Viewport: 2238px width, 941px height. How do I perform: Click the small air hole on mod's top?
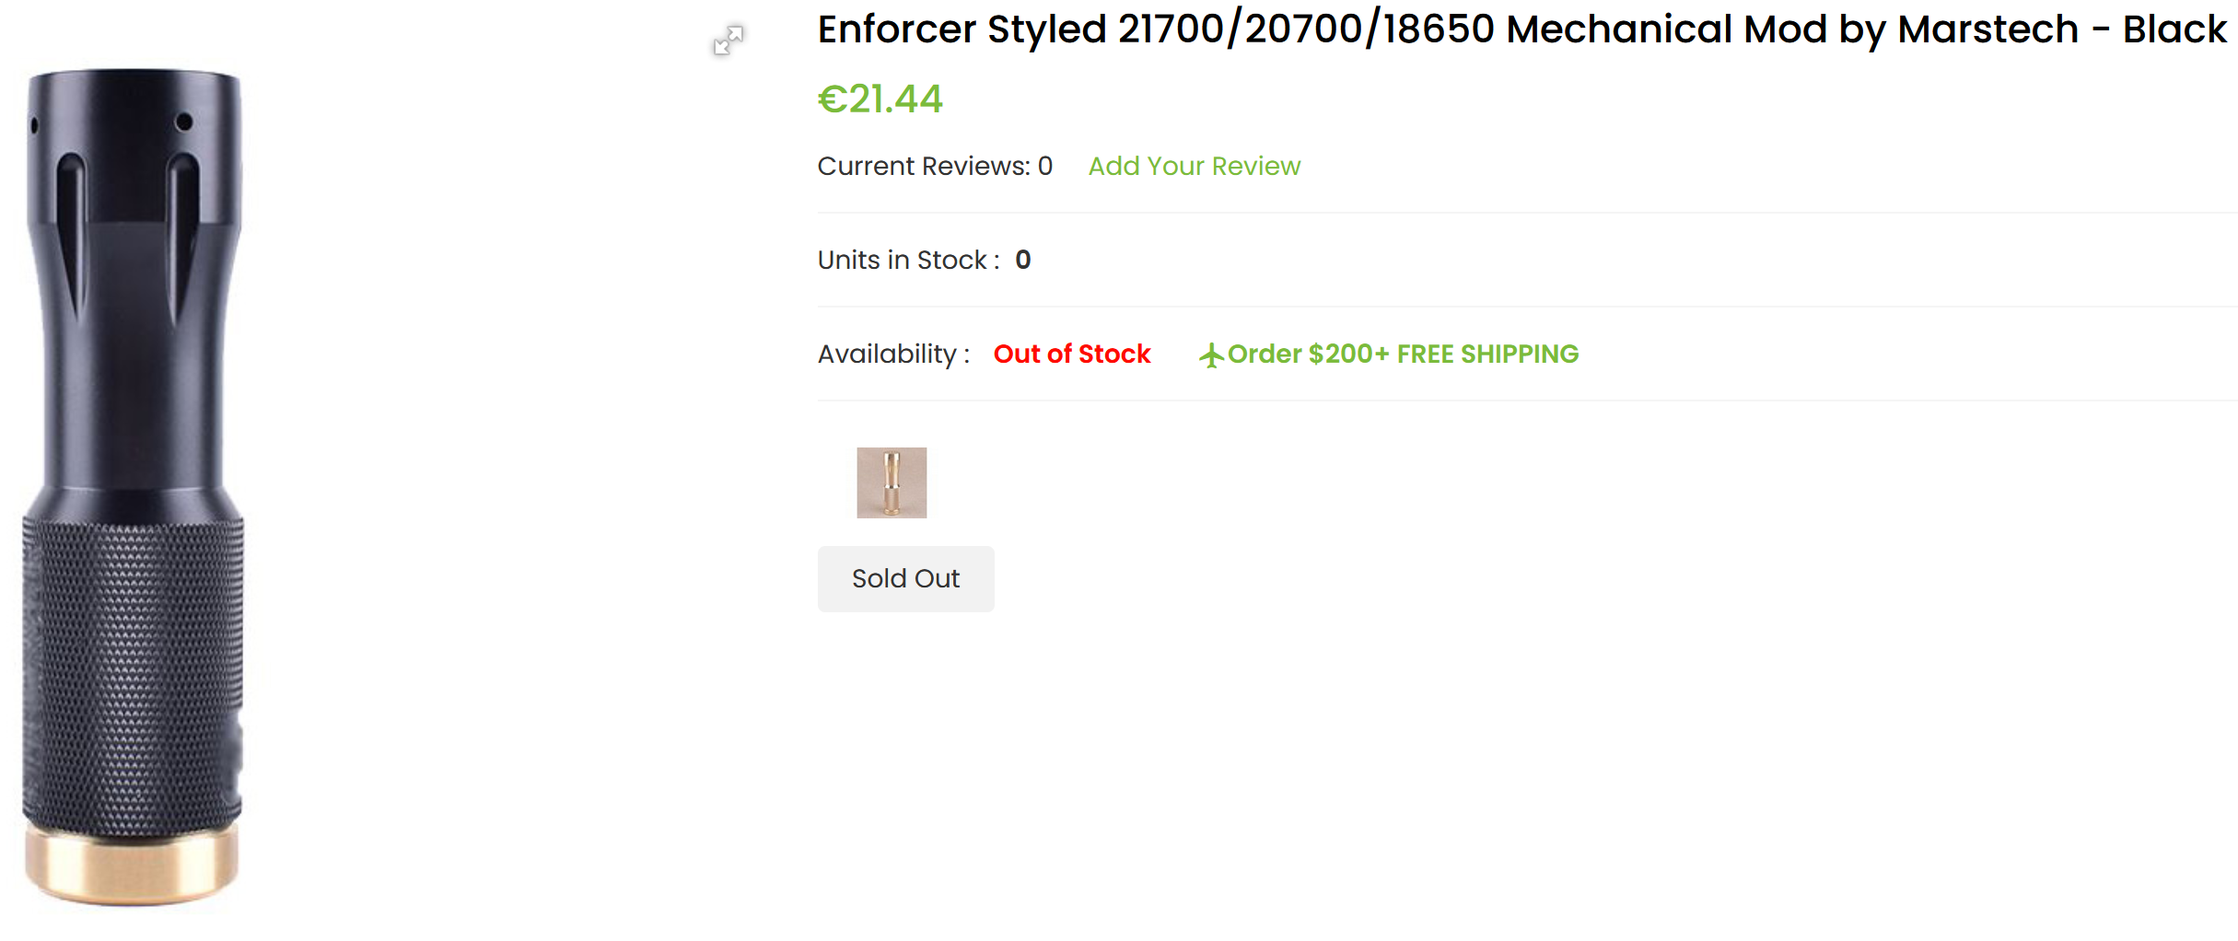coord(183,122)
